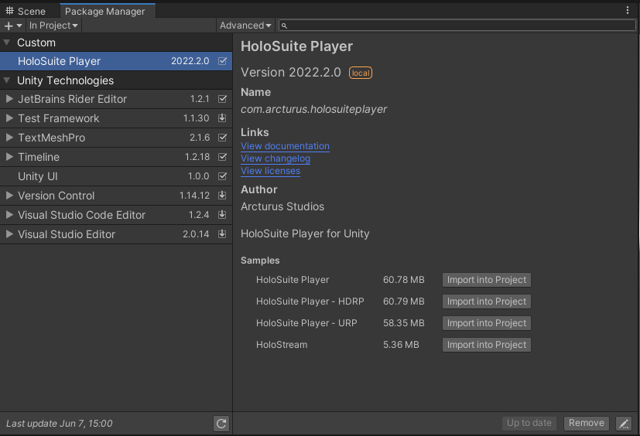Open the In Project filter dropdown
The height and width of the screenshot is (436, 640).
click(x=53, y=26)
